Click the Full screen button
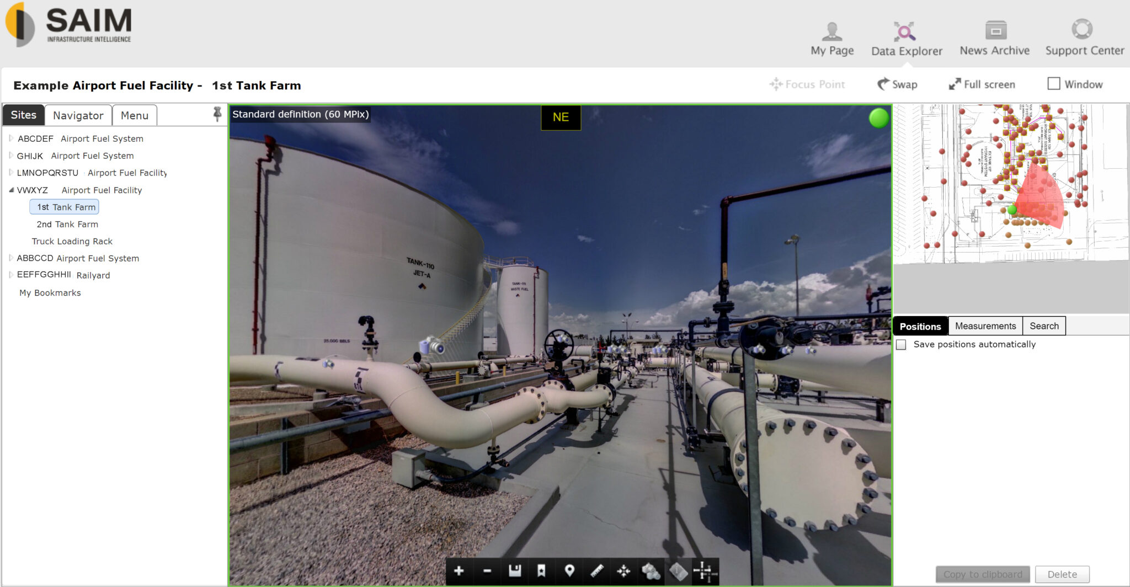This screenshot has width=1130, height=587. pyautogui.click(x=982, y=84)
